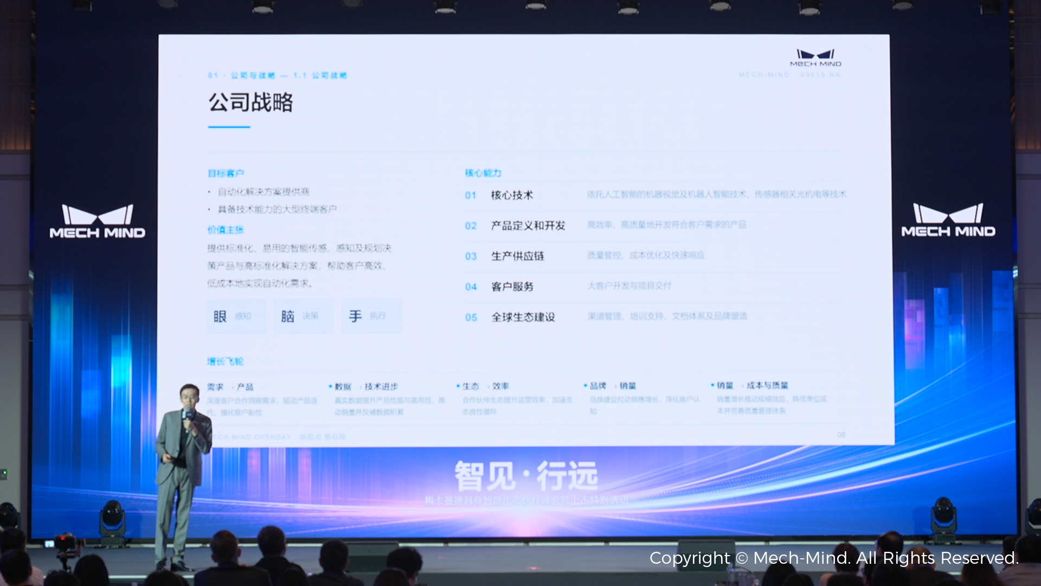Select the bullet 自动化解决方案提供商
This screenshot has width=1041, height=586.
264,192
